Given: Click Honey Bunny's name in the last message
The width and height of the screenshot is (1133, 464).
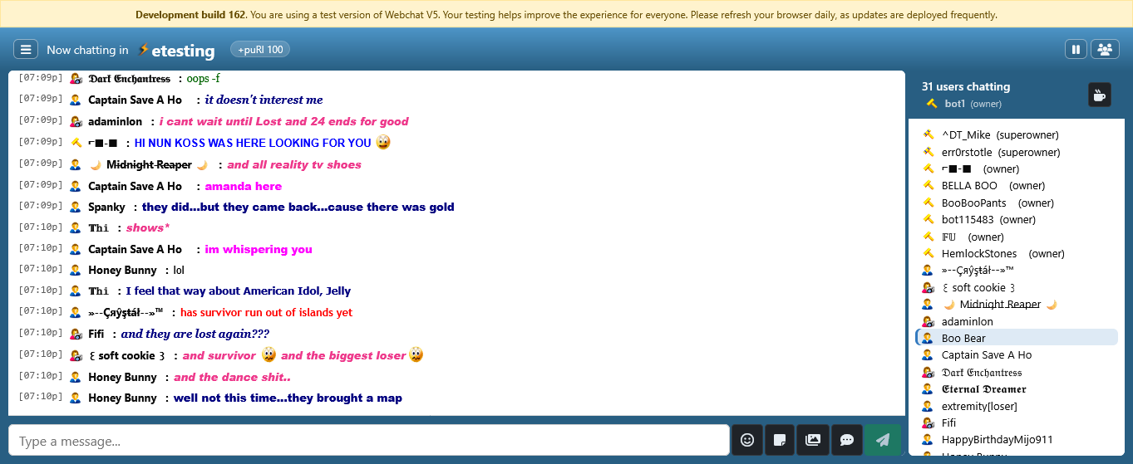Looking at the screenshot, I should pyautogui.click(x=122, y=398).
